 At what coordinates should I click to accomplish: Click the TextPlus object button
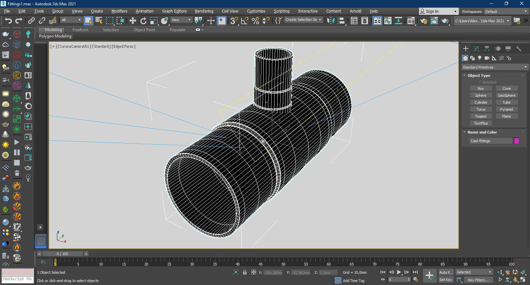(x=481, y=123)
